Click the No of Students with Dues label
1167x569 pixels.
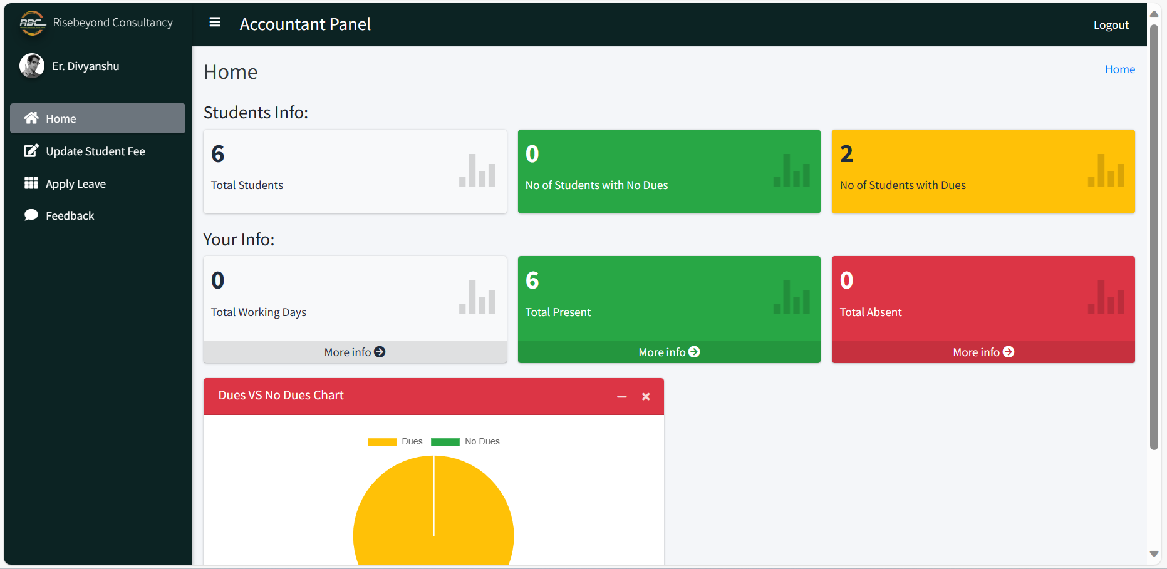coord(903,185)
